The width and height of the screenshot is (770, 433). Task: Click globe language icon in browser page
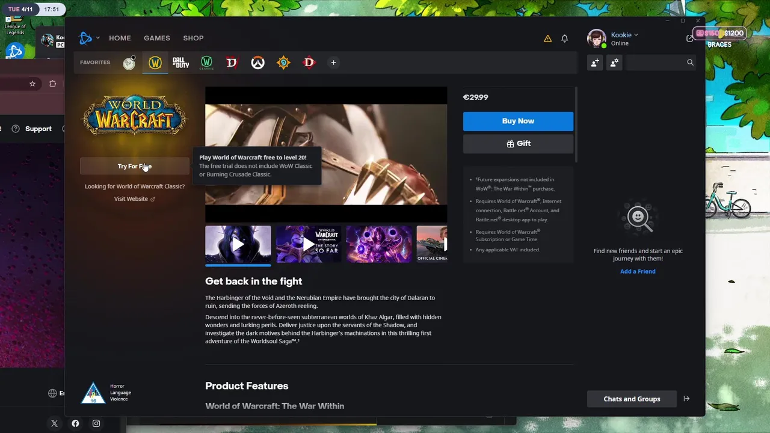52,393
